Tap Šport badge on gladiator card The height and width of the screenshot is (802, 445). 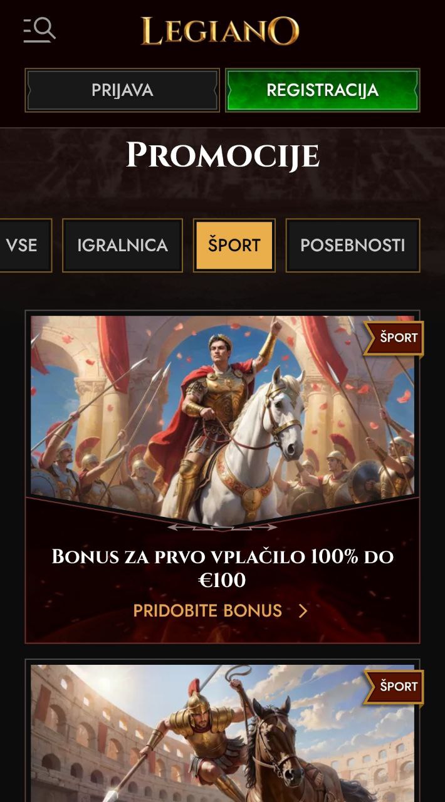tap(395, 687)
